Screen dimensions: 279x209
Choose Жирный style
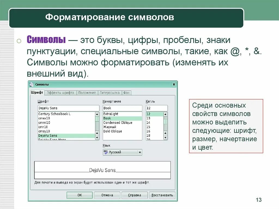coord(122,127)
